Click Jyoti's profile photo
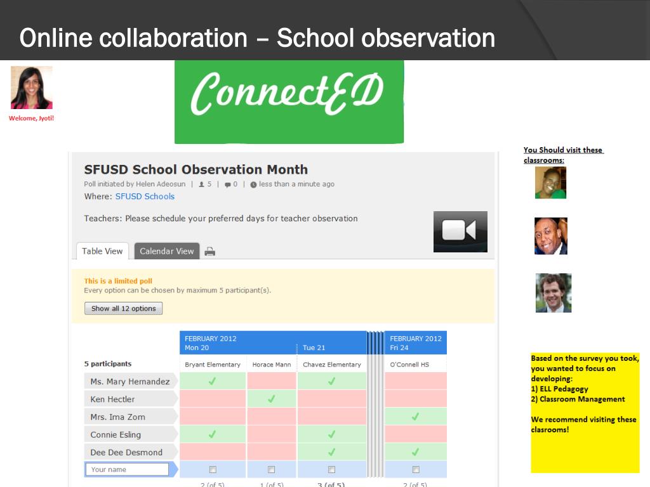The width and height of the screenshot is (650, 487). (32, 88)
